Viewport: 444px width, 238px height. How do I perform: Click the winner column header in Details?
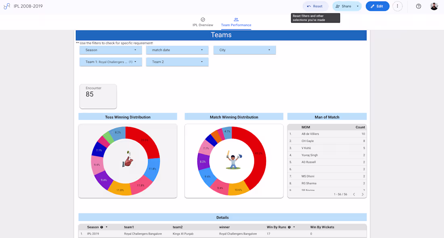[224, 227]
